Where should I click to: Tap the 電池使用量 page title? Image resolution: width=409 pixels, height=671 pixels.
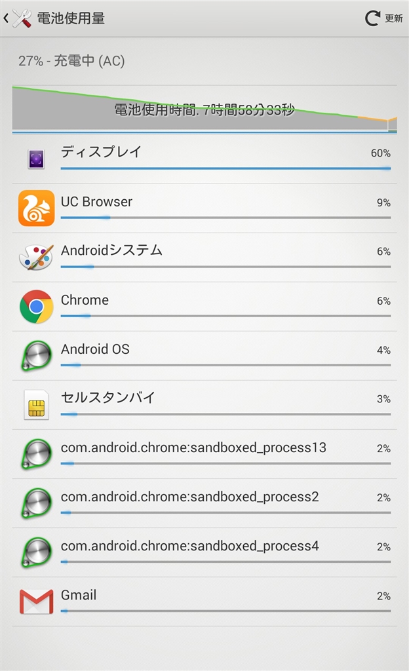pos(71,18)
